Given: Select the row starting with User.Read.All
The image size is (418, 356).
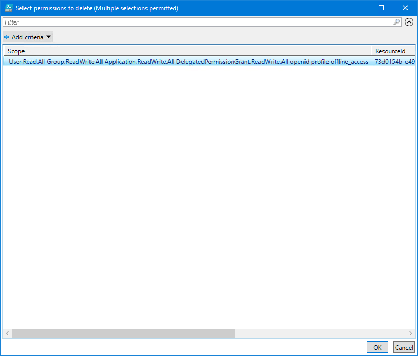Looking at the screenshot, I should [188, 62].
